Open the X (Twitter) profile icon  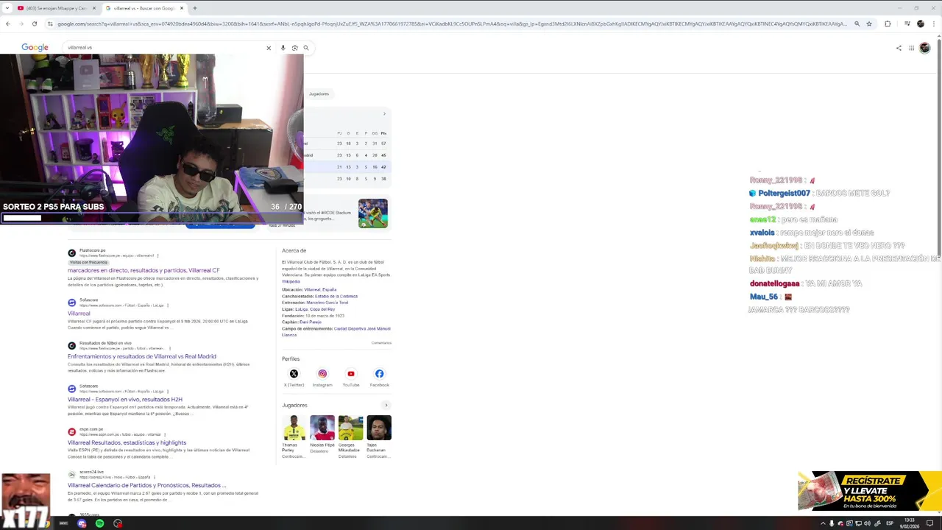[294, 374]
